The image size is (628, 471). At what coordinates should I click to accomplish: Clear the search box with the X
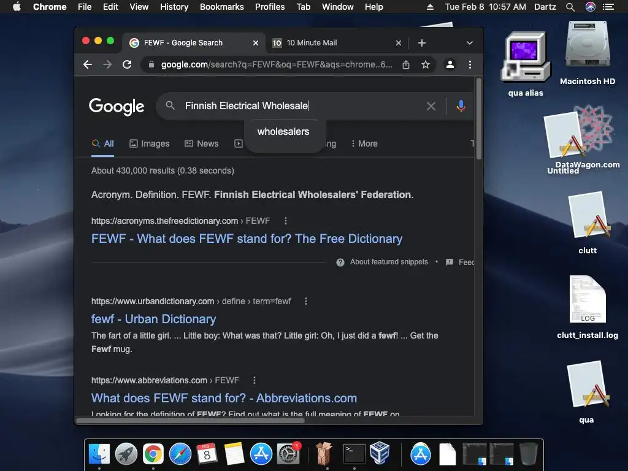click(431, 106)
